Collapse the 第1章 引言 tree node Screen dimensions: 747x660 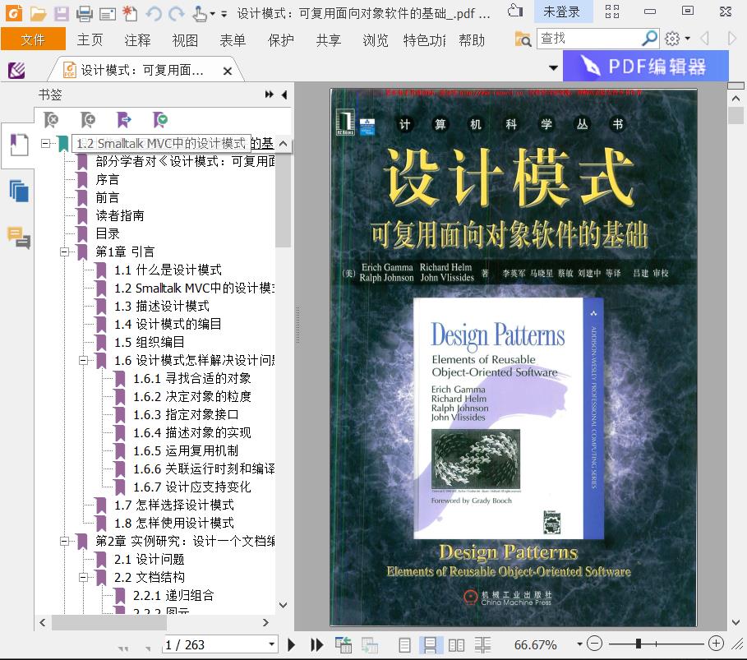click(x=64, y=252)
